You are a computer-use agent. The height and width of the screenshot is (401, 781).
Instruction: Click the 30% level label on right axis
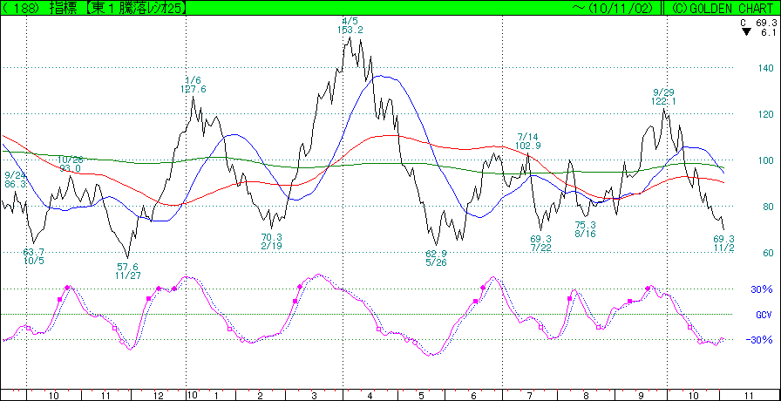pos(762,289)
